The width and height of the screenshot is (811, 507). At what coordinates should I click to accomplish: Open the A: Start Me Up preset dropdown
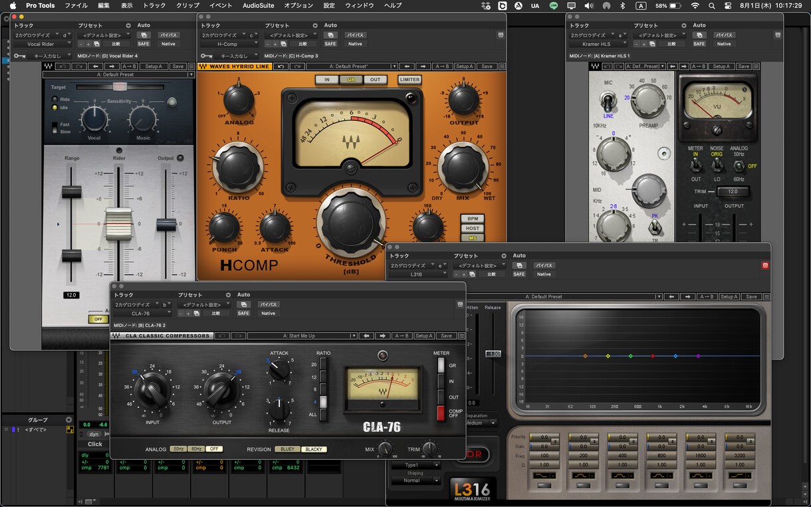pyautogui.click(x=302, y=336)
